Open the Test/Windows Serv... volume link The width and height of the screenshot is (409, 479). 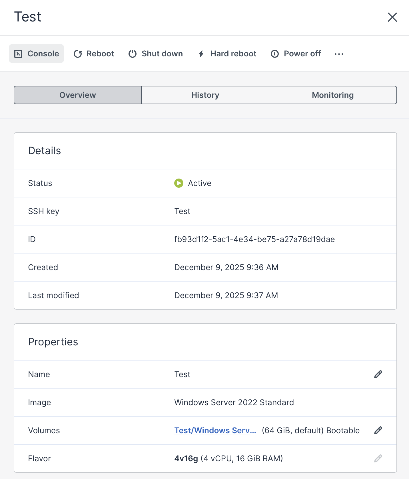pos(215,430)
